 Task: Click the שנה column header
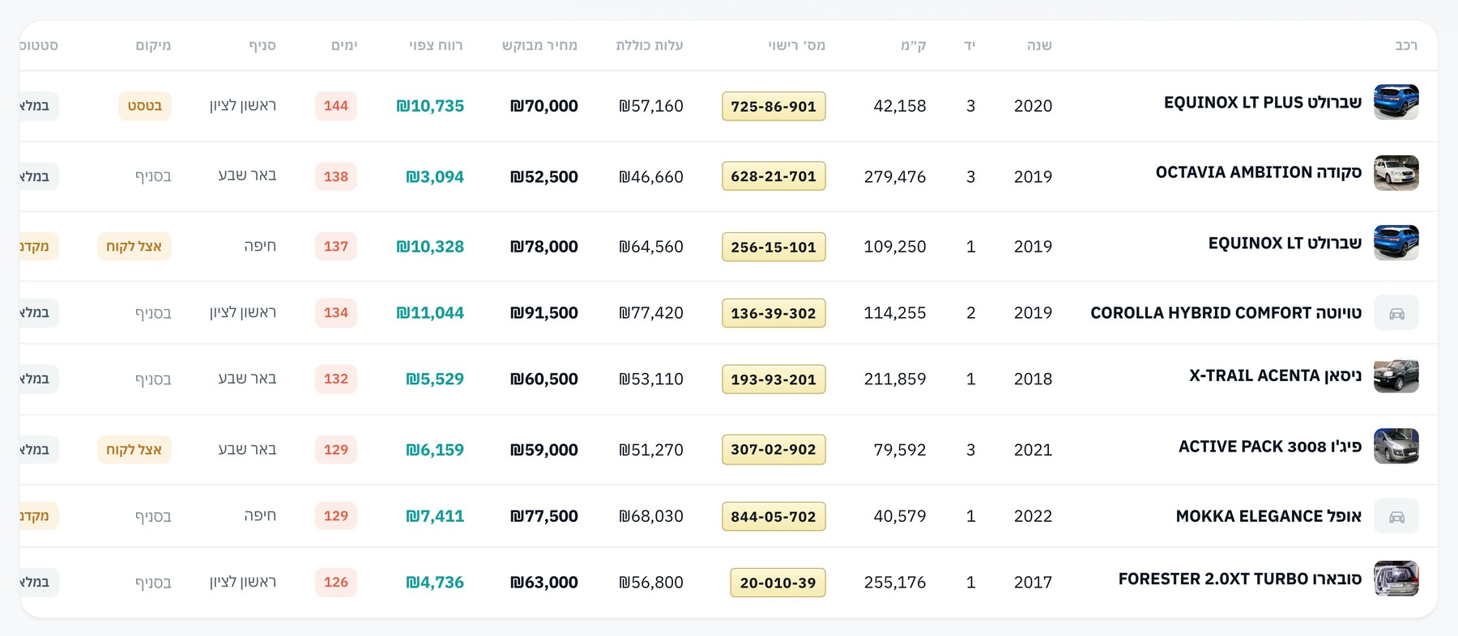[x=1039, y=45]
